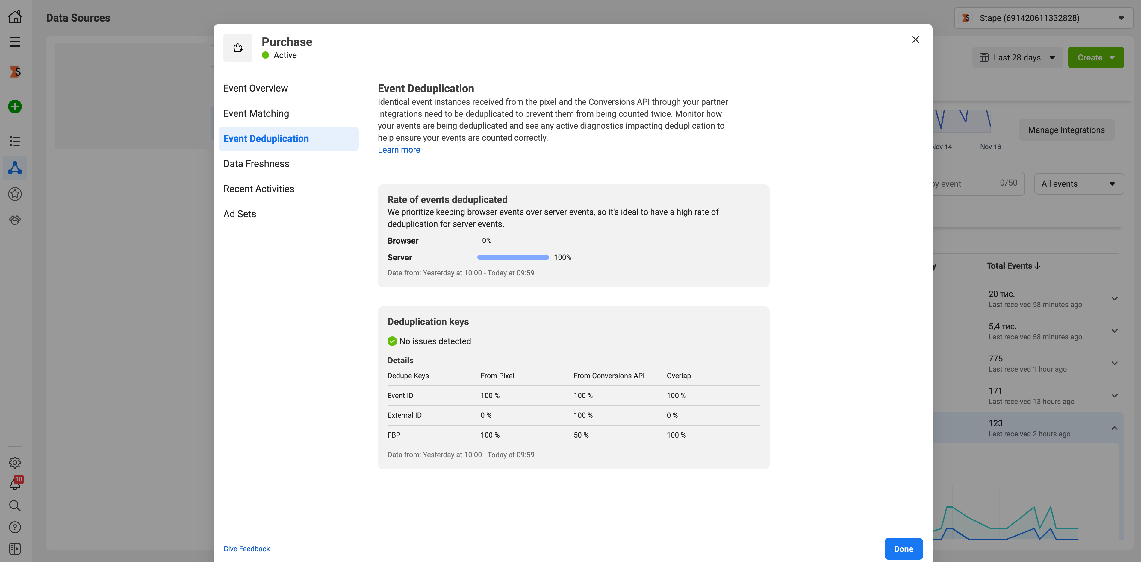Screen dimensions: 1141x562
Task: Click the green plus create icon
Action: pyautogui.click(x=15, y=107)
